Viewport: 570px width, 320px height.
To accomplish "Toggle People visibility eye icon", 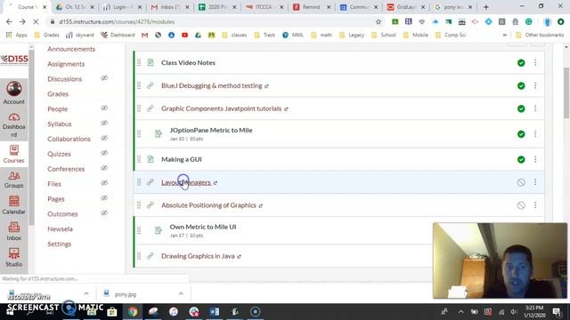I will [x=104, y=108].
